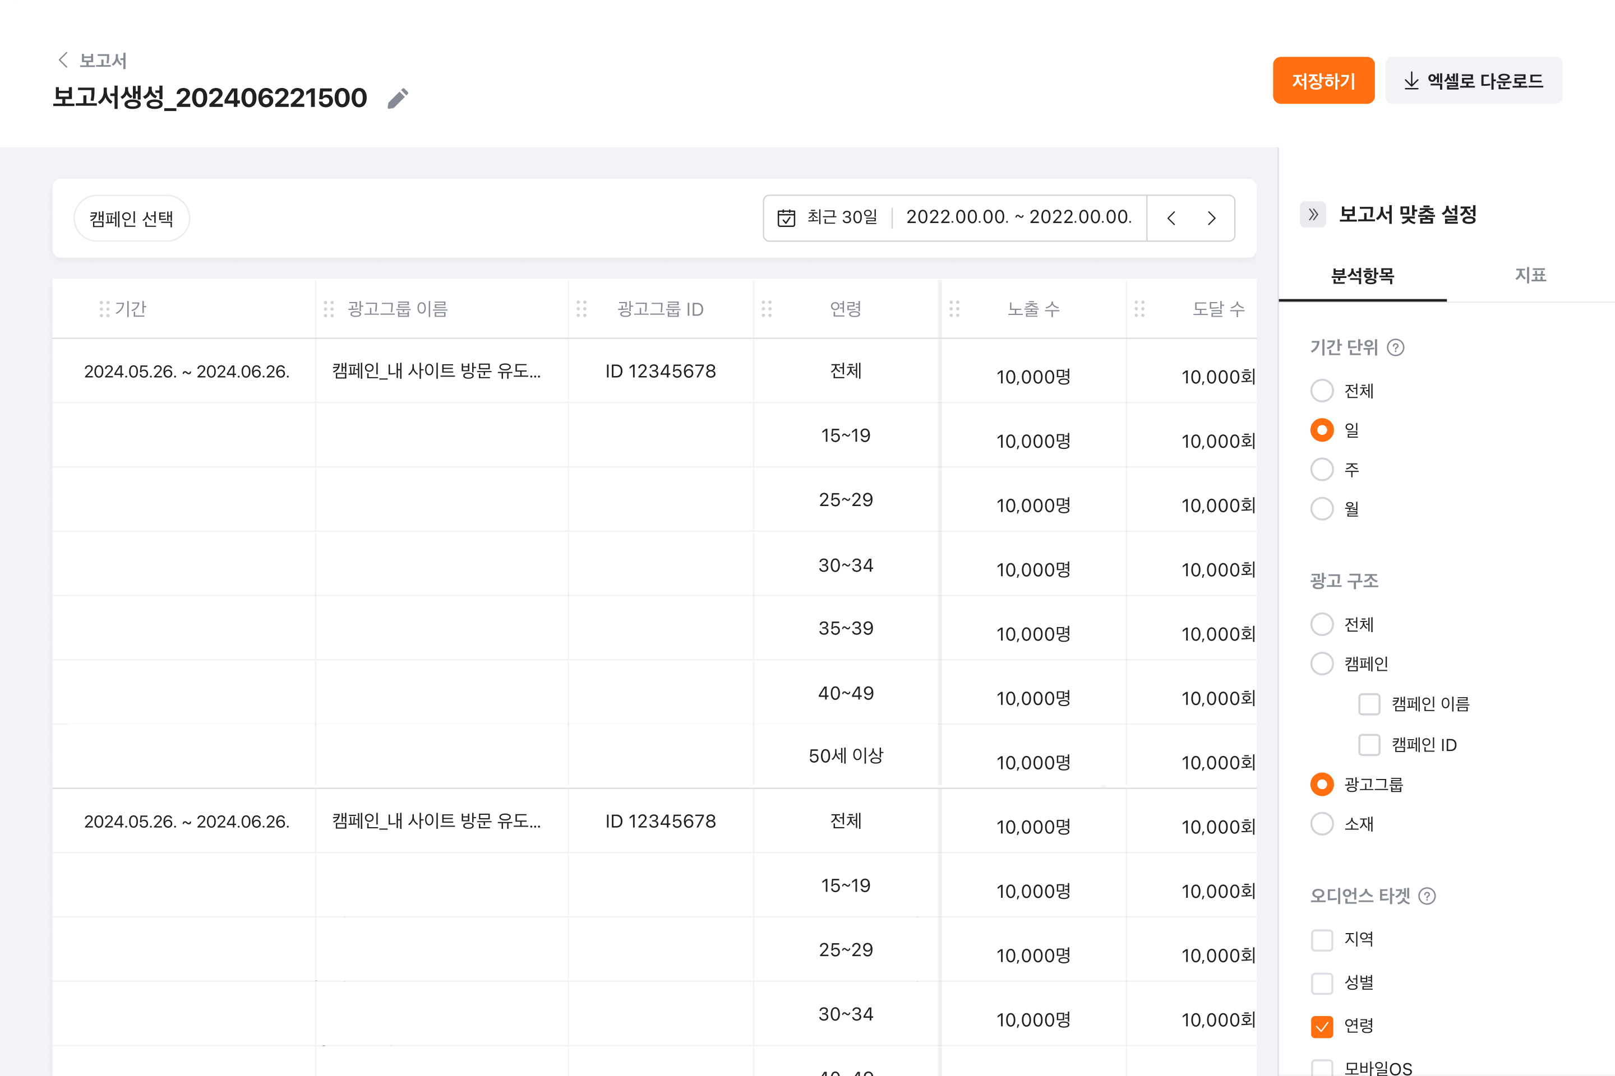Select 전체 under 광고 구조
Screen dimensions: 1615x1076
(1322, 625)
